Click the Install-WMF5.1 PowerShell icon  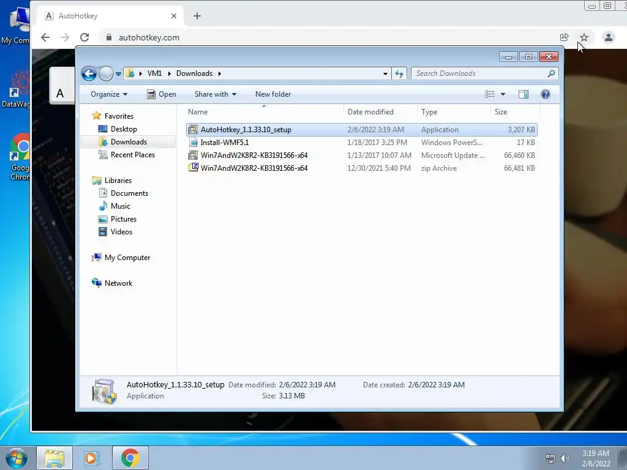click(193, 143)
